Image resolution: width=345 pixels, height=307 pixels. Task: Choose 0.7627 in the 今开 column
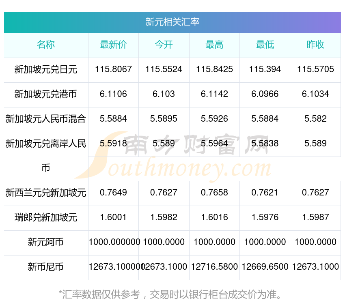tap(164, 193)
